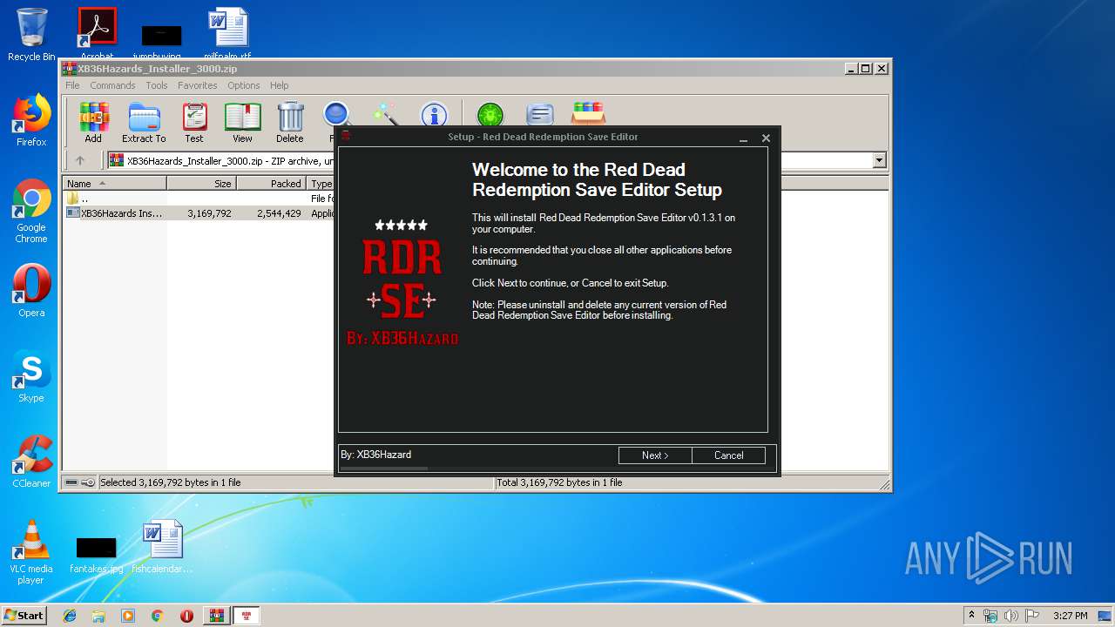1115x627 pixels.
Task: Maximize the WinRAR window
Action: 865,68
